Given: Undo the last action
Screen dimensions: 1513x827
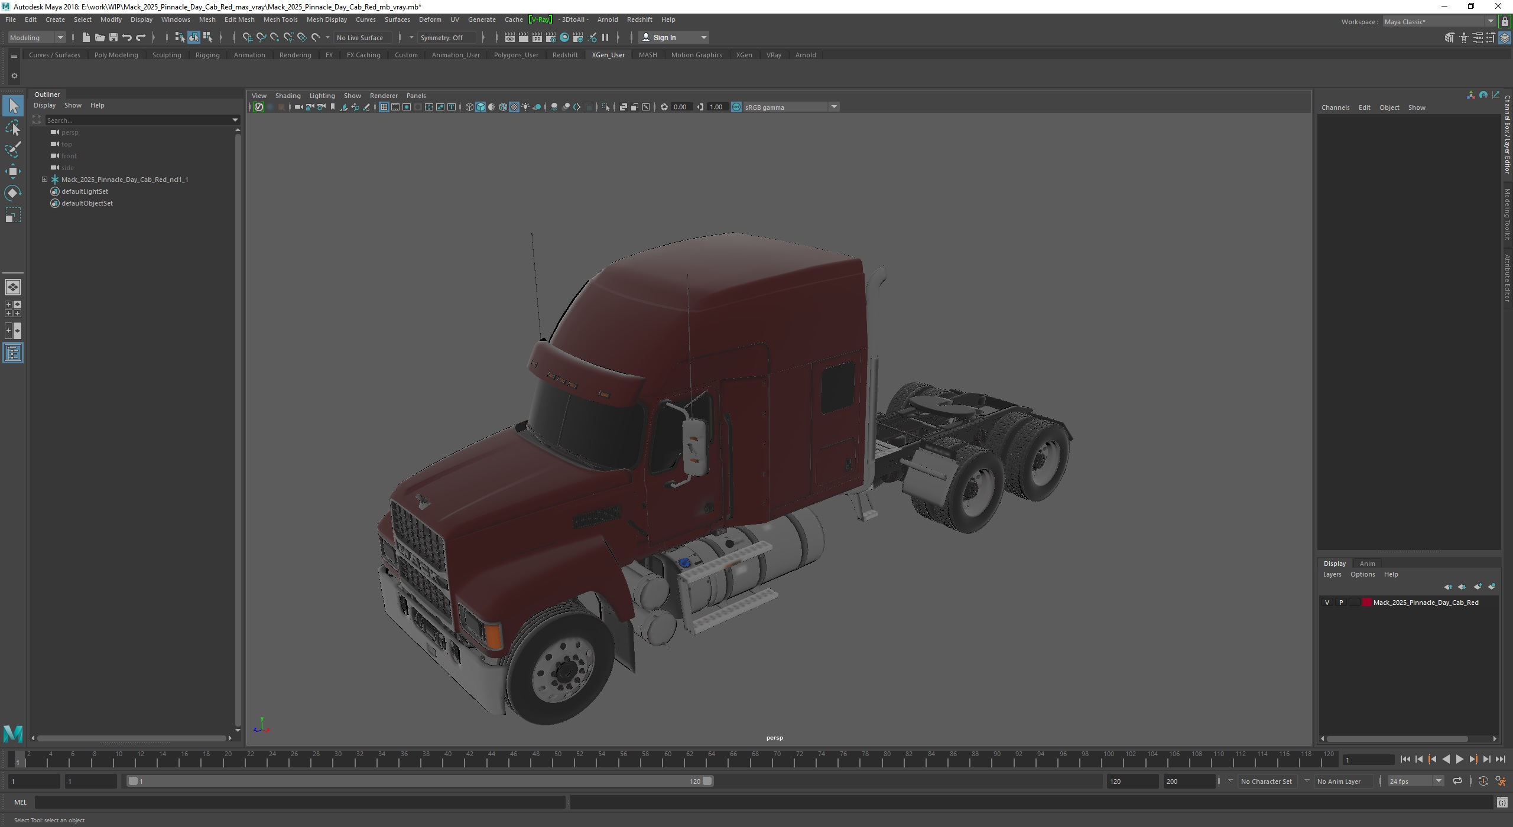Looking at the screenshot, I should pos(126,37).
